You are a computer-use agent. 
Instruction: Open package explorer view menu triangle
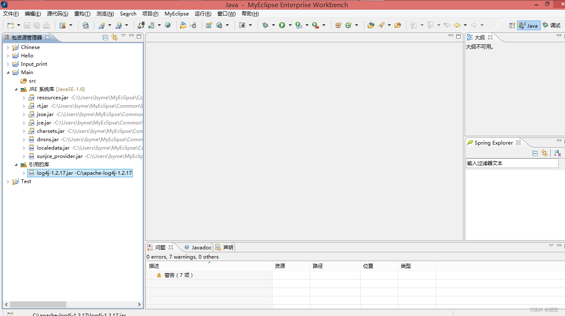click(x=123, y=36)
